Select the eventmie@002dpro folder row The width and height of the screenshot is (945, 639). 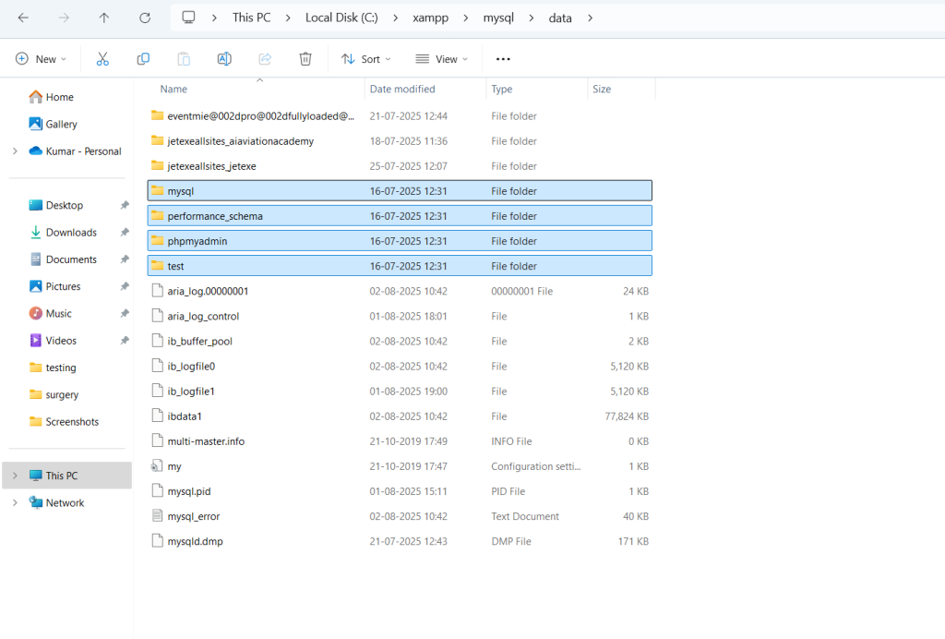(x=400, y=116)
